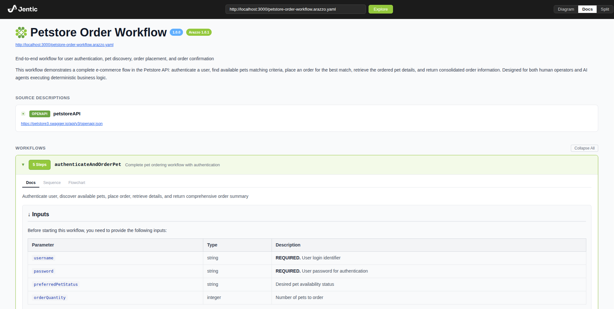The width and height of the screenshot is (614, 309).
Task: Collapse the authenticateAndOrderPet workflow
Action: pyautogui.click(x=23, y=165)
